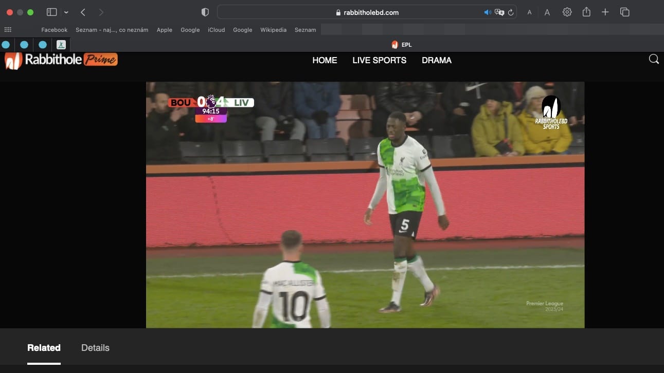Click the Rabbithole Prime logo
This screenshot has height=373, width=664.
point(61,60)
